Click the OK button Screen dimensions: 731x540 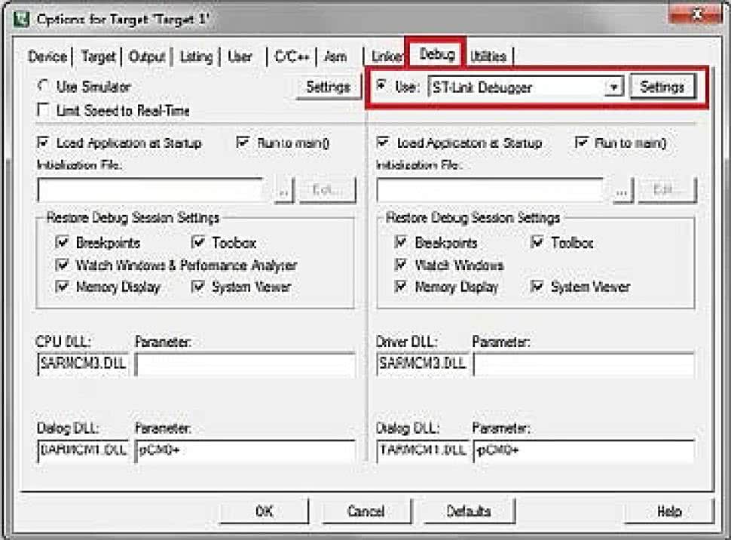click(x=264, y=511)
